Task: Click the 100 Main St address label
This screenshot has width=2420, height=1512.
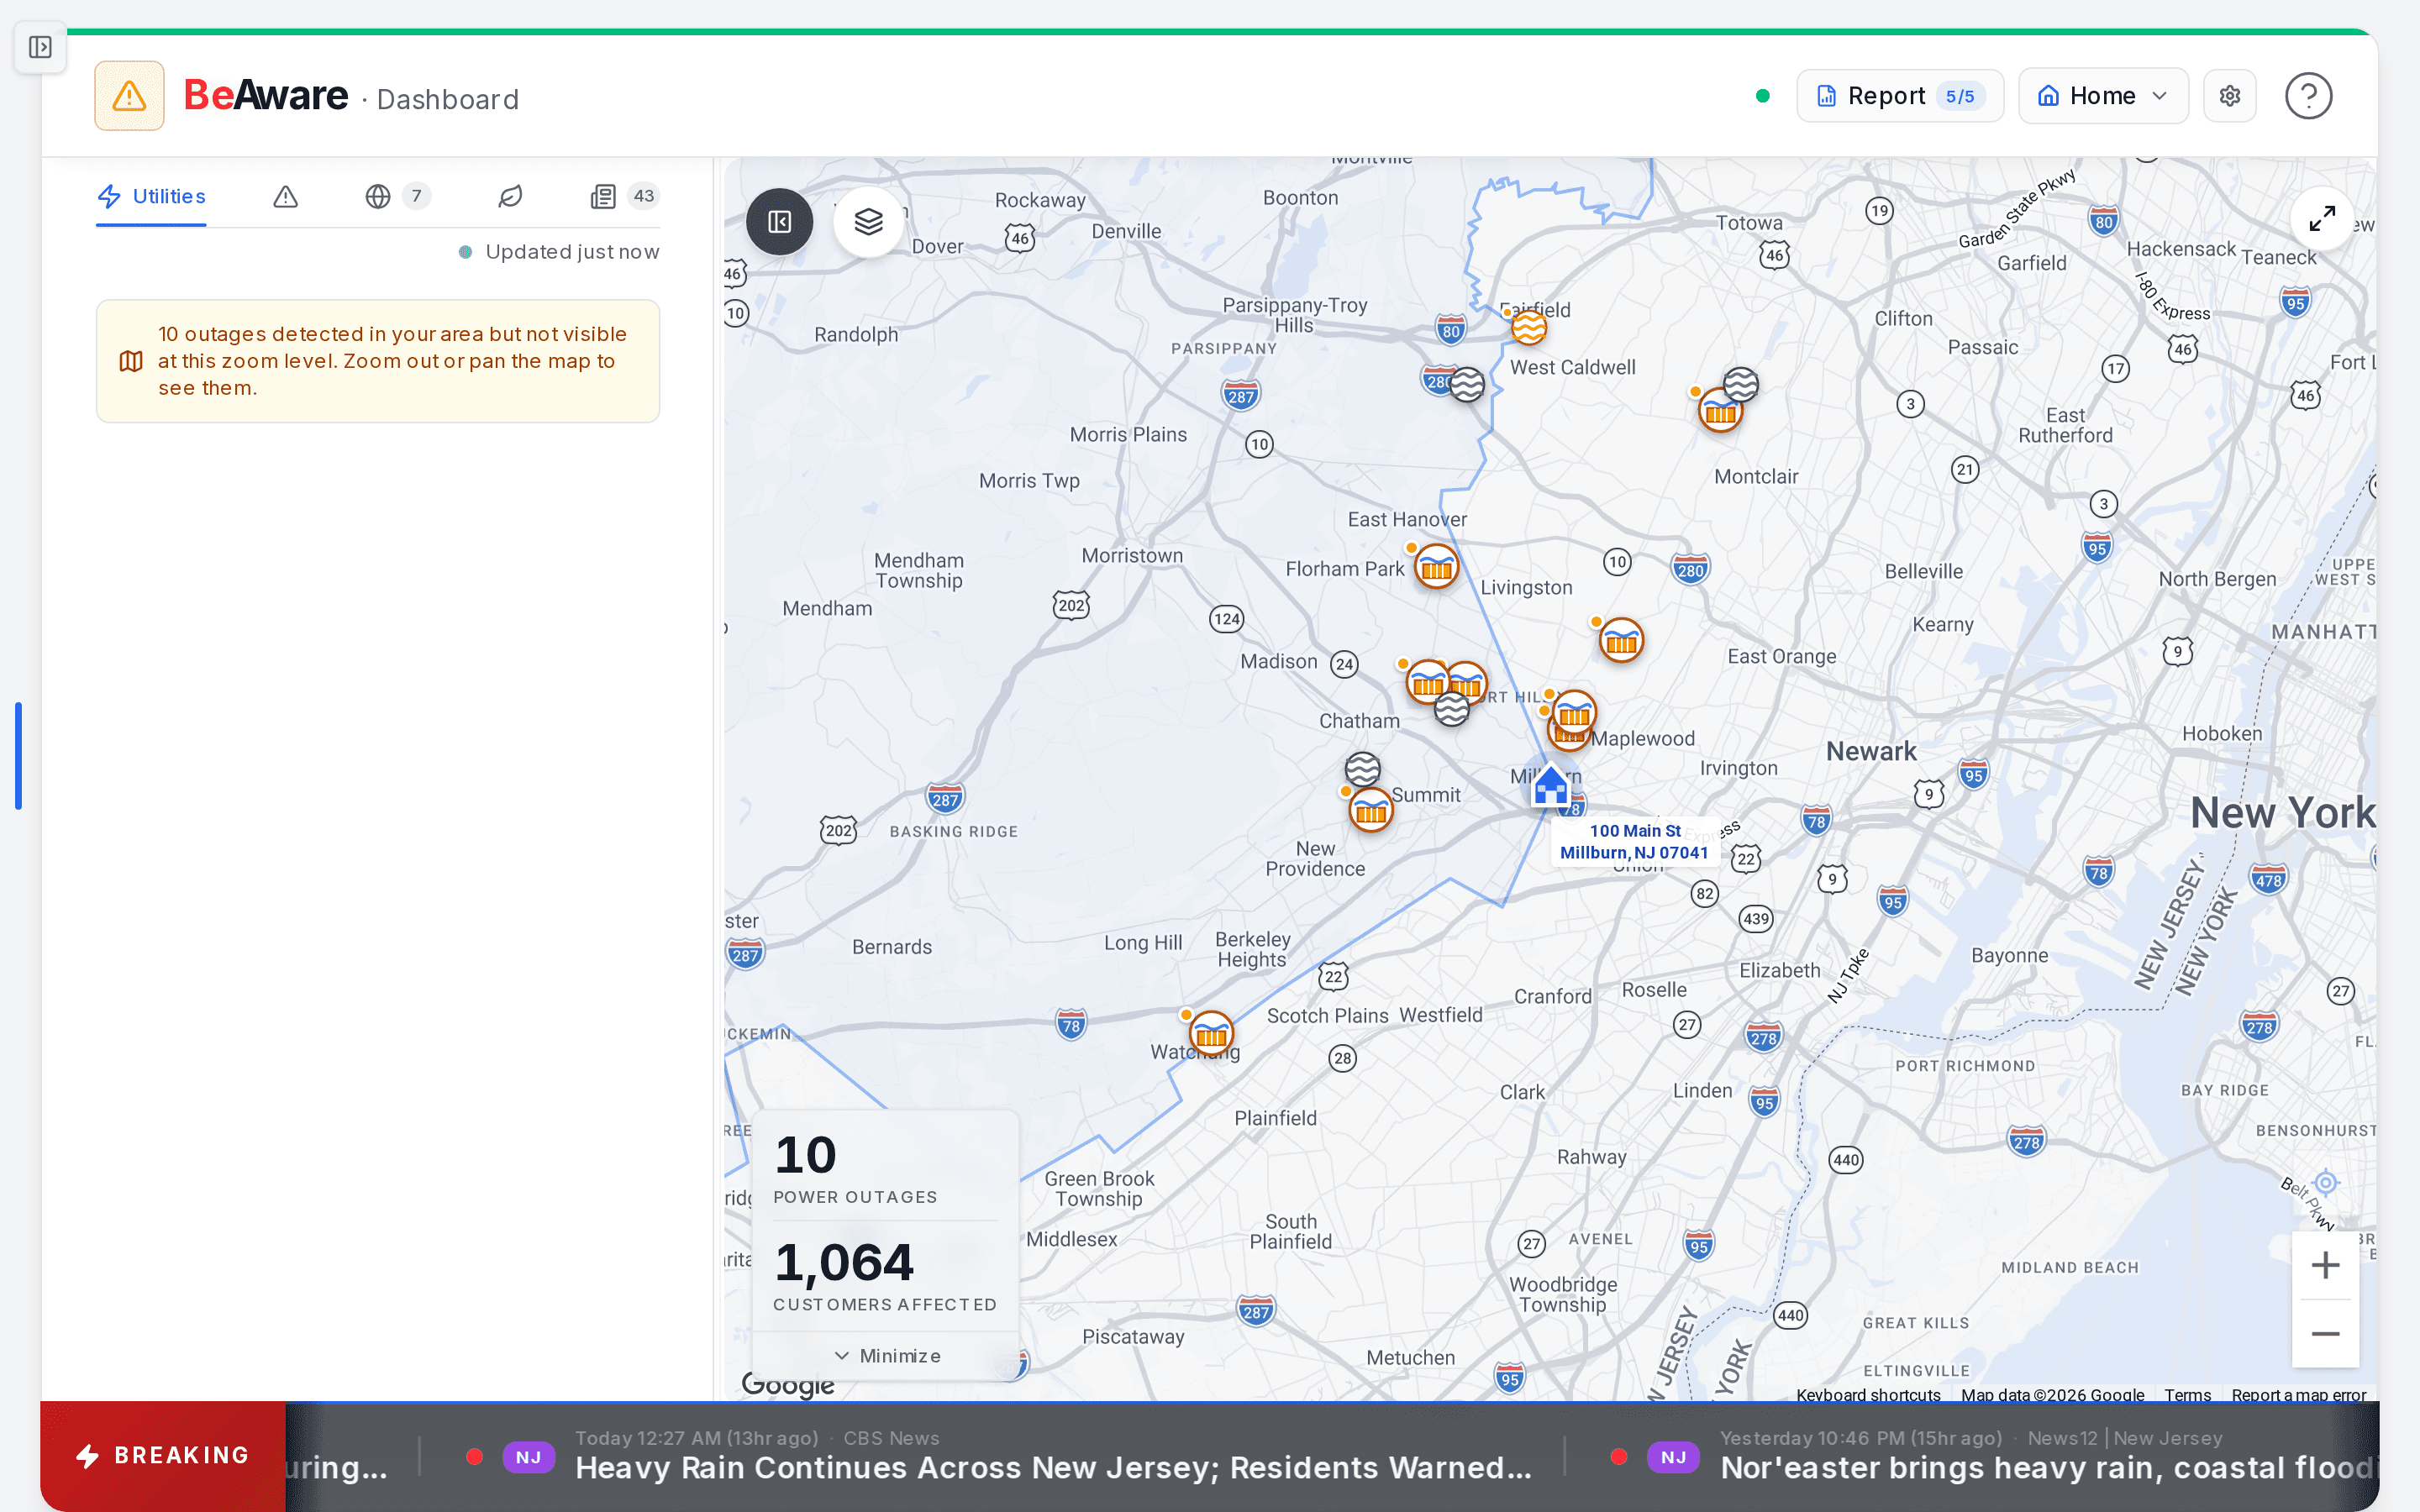Action: point(1634,842)
